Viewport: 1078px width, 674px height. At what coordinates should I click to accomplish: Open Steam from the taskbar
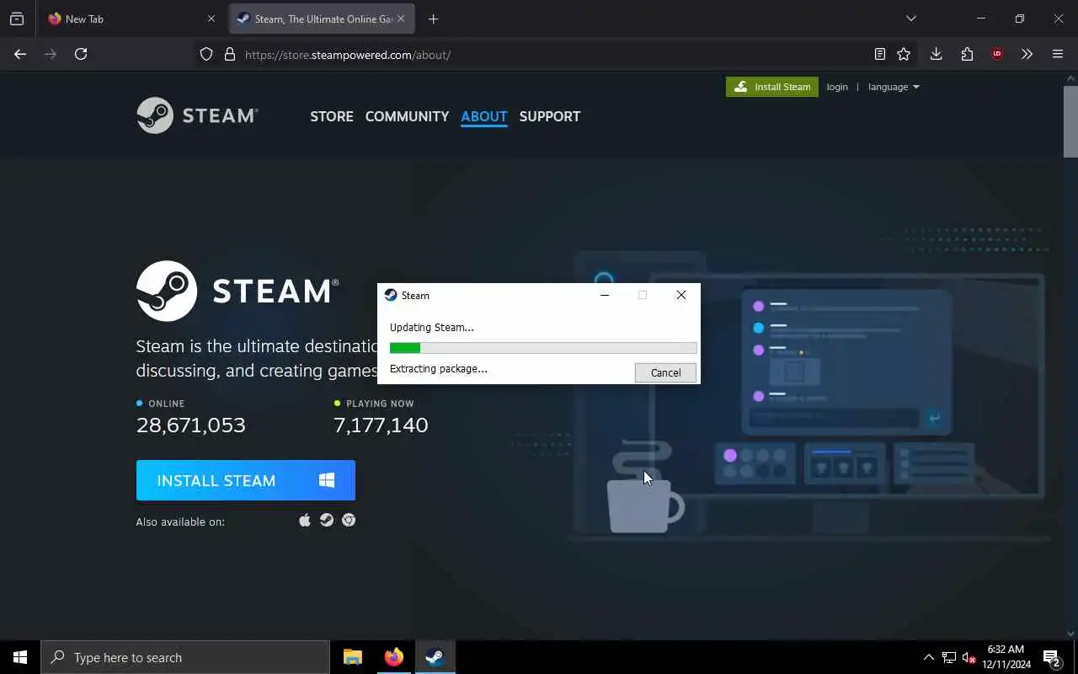435,657
